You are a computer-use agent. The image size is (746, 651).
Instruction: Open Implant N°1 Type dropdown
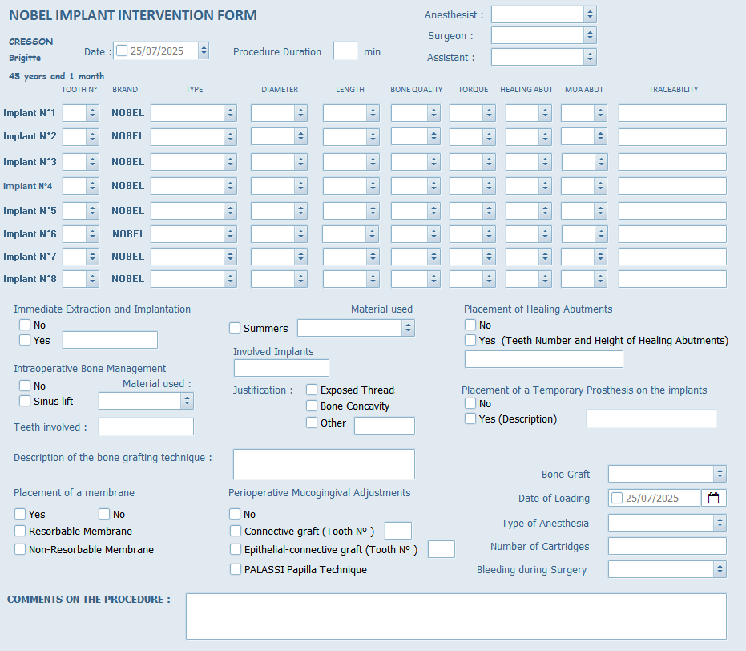point(230,113)
